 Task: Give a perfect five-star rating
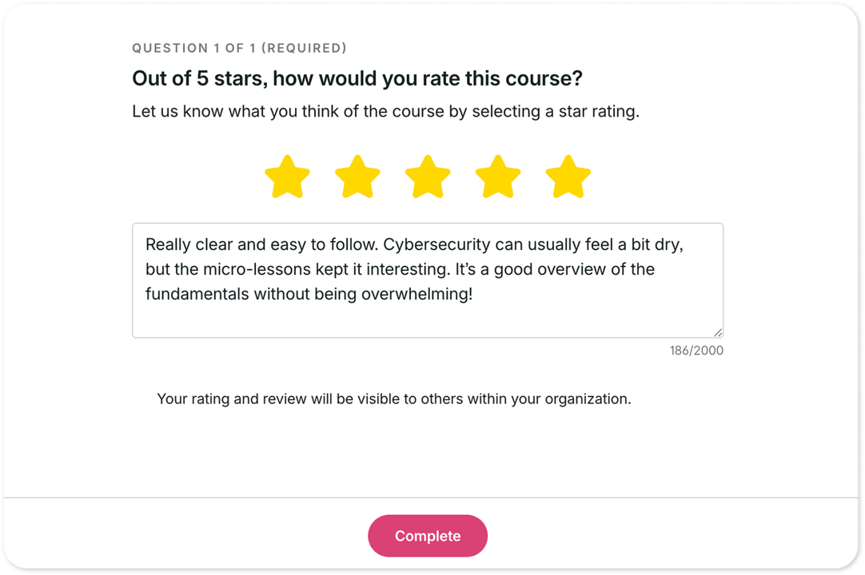point(568,176)
